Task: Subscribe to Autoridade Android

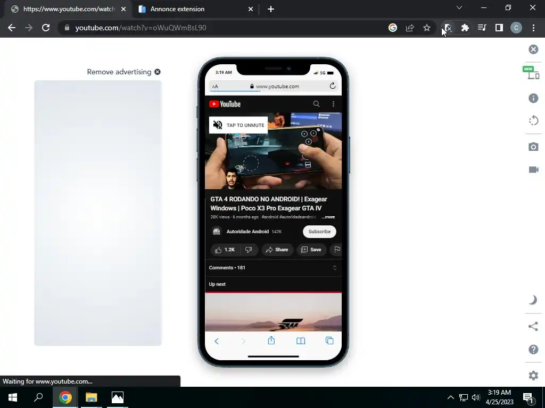Action: [x=319, y=232]
